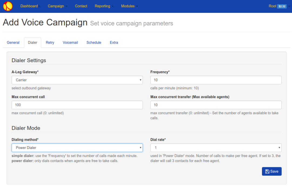Go to the Contact page
Image resolution: width=292 pixels, height=191 pixels.
(81, 6)
